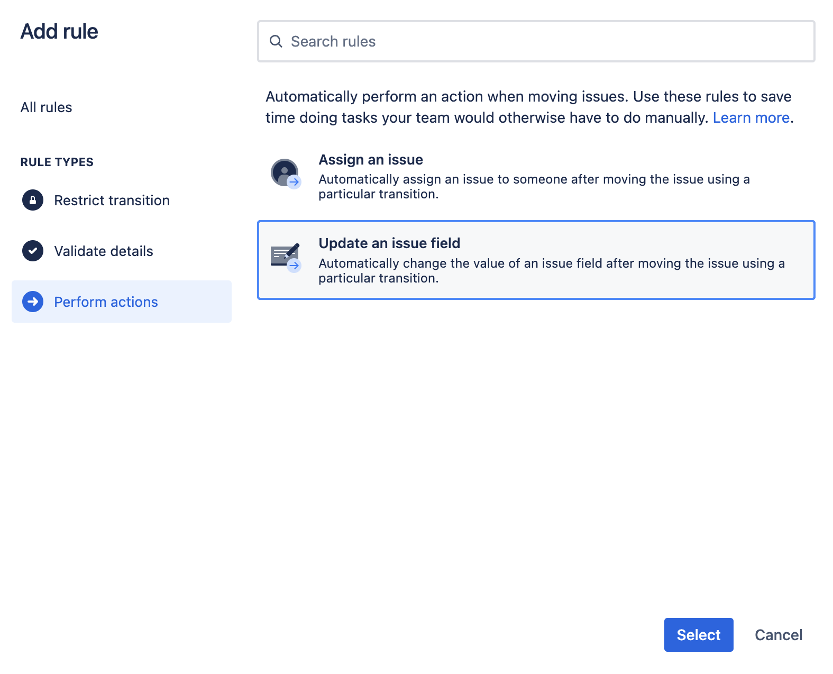This screenshot has height=674, width=833.
Task: Open the Restrict transition rule type
Action: [112, 201]
